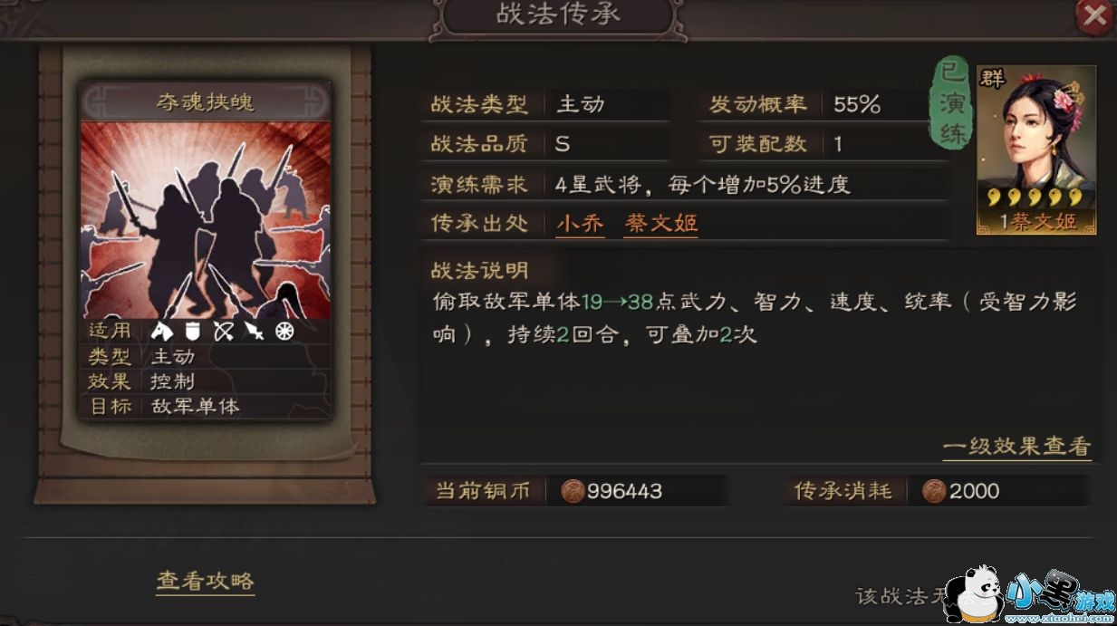This screenshot has height=626, width=1117.
Task: Click the copper coin icon beside 2000
Action: 934,491
